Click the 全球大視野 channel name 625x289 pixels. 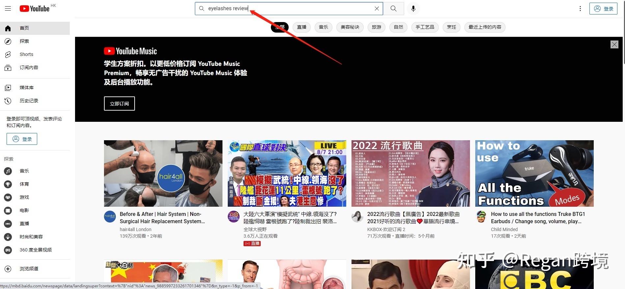click(255, 229)
